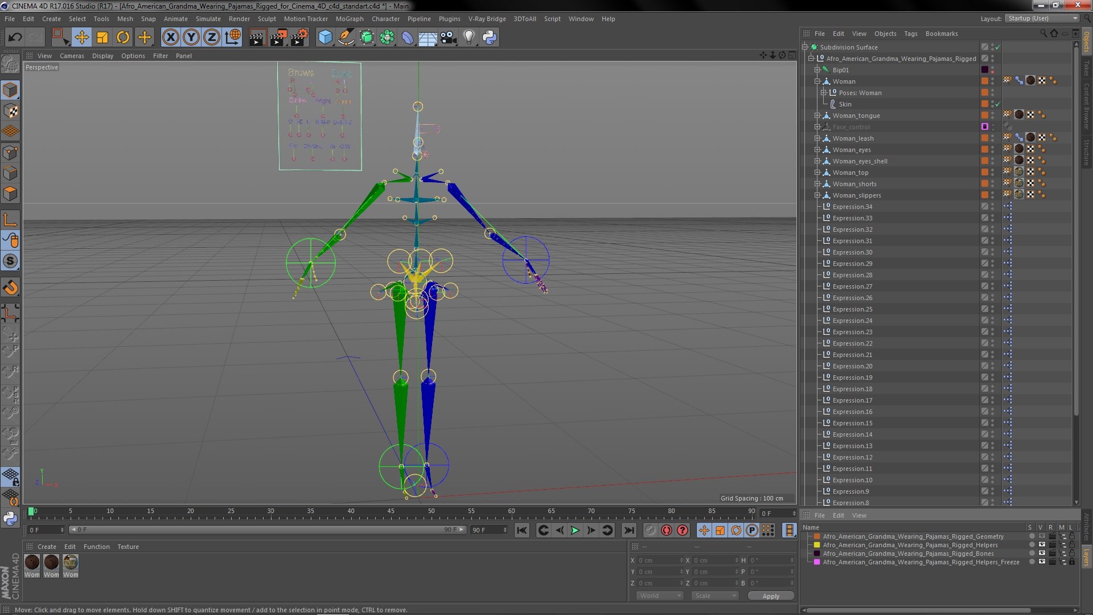This screenshot has height=615, width=1093.
Task: Toggle autokeying button
Action: click(667, 530)
